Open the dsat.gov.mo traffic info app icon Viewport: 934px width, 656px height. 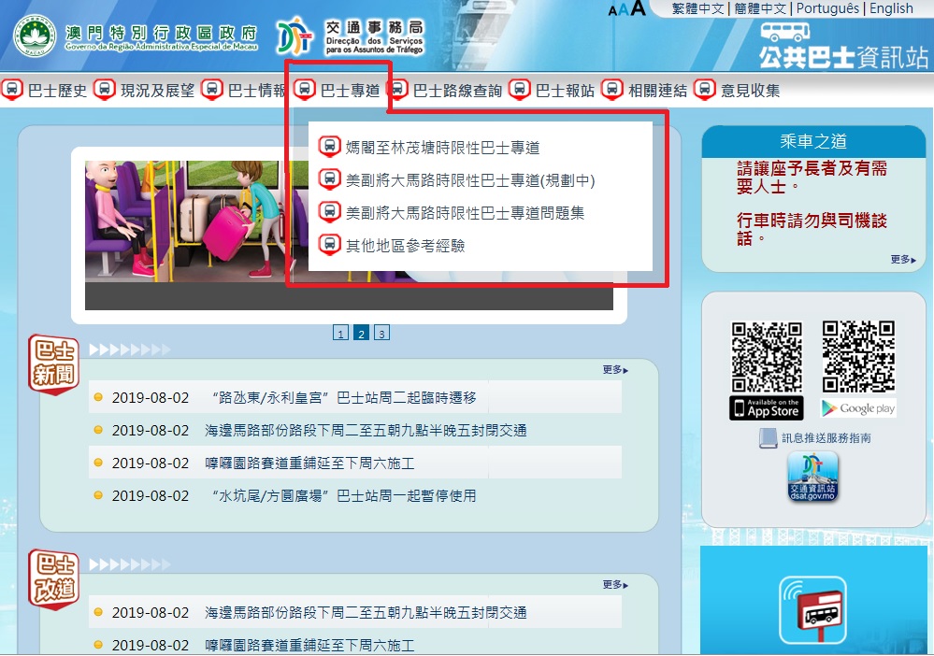coord(812,478)
